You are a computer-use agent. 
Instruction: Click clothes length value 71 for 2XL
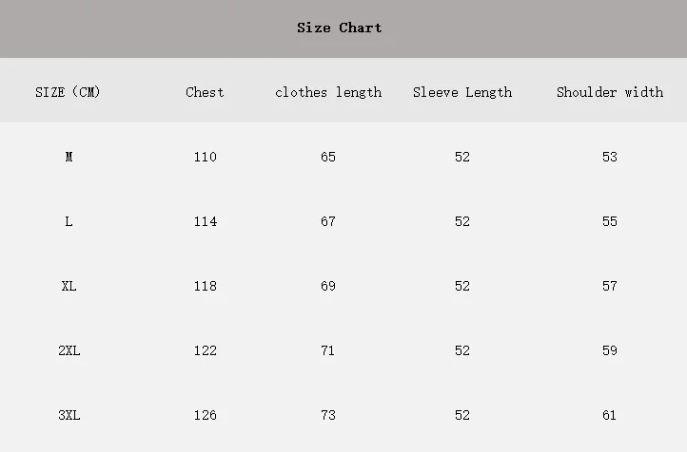click(x=328, y=350)
